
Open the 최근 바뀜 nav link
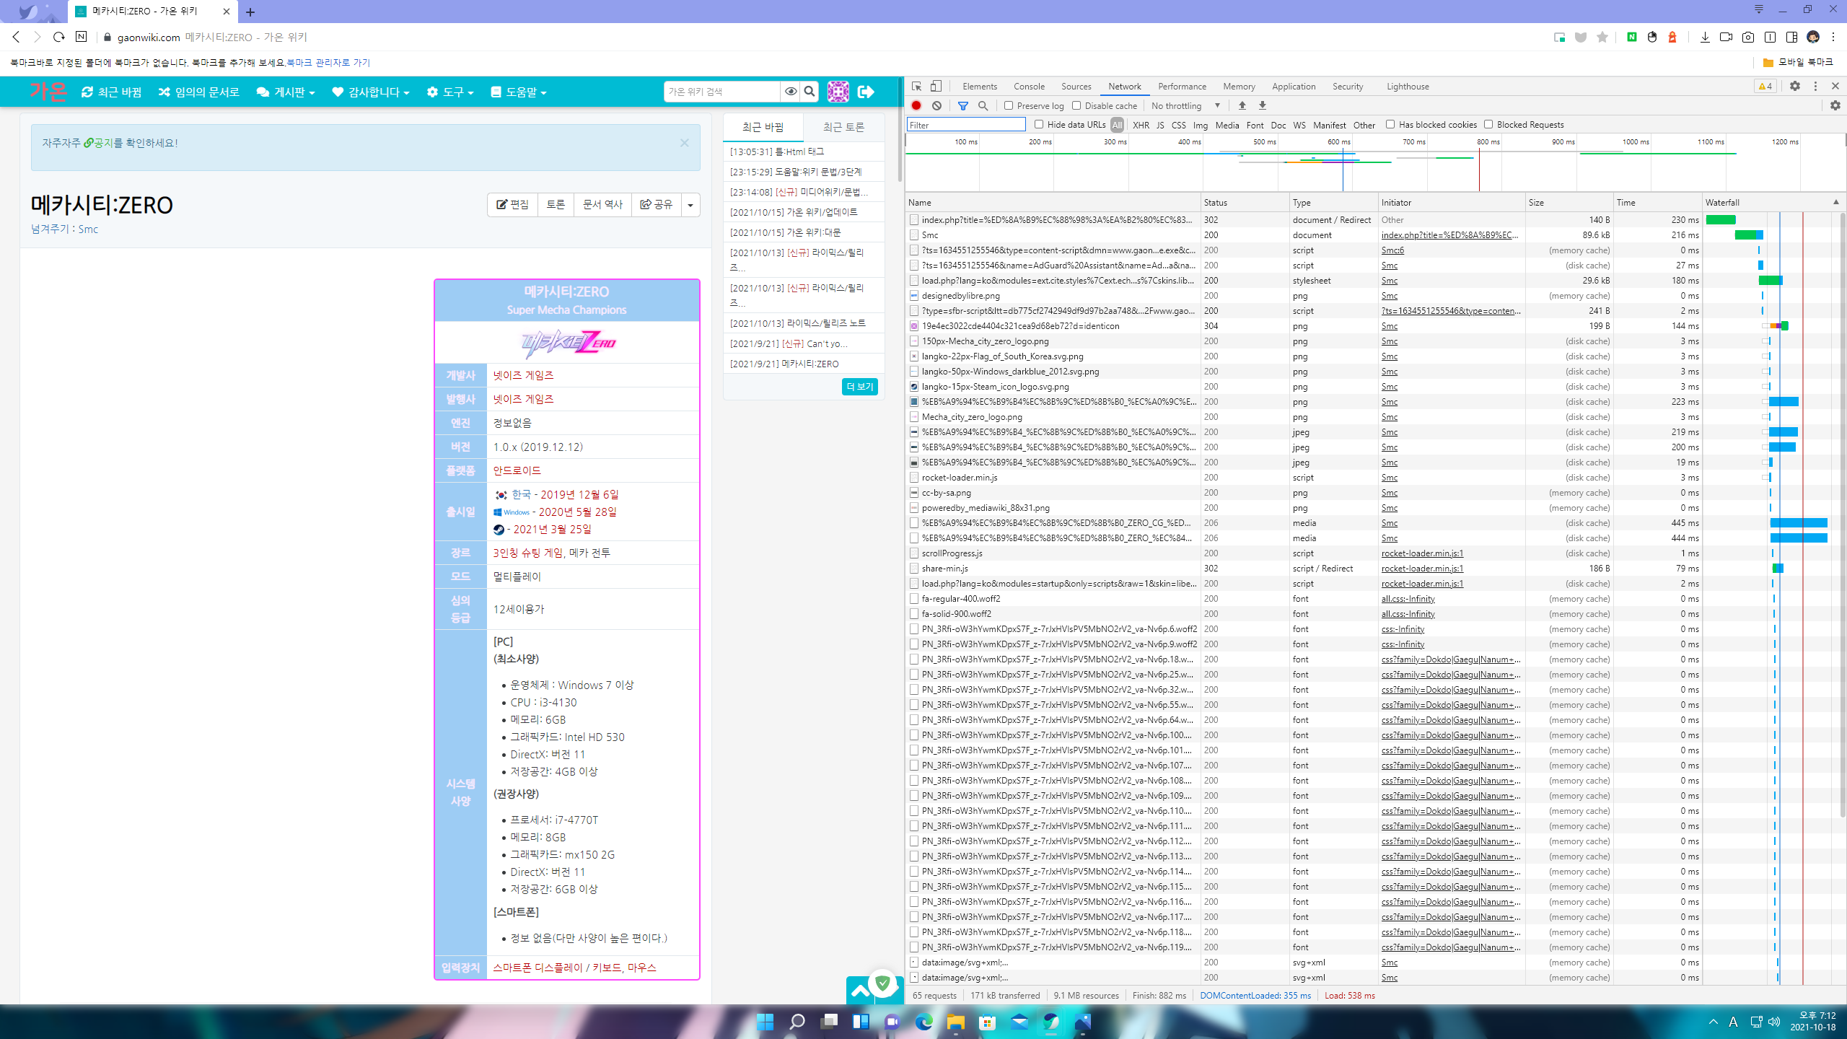tap(112, 92)
